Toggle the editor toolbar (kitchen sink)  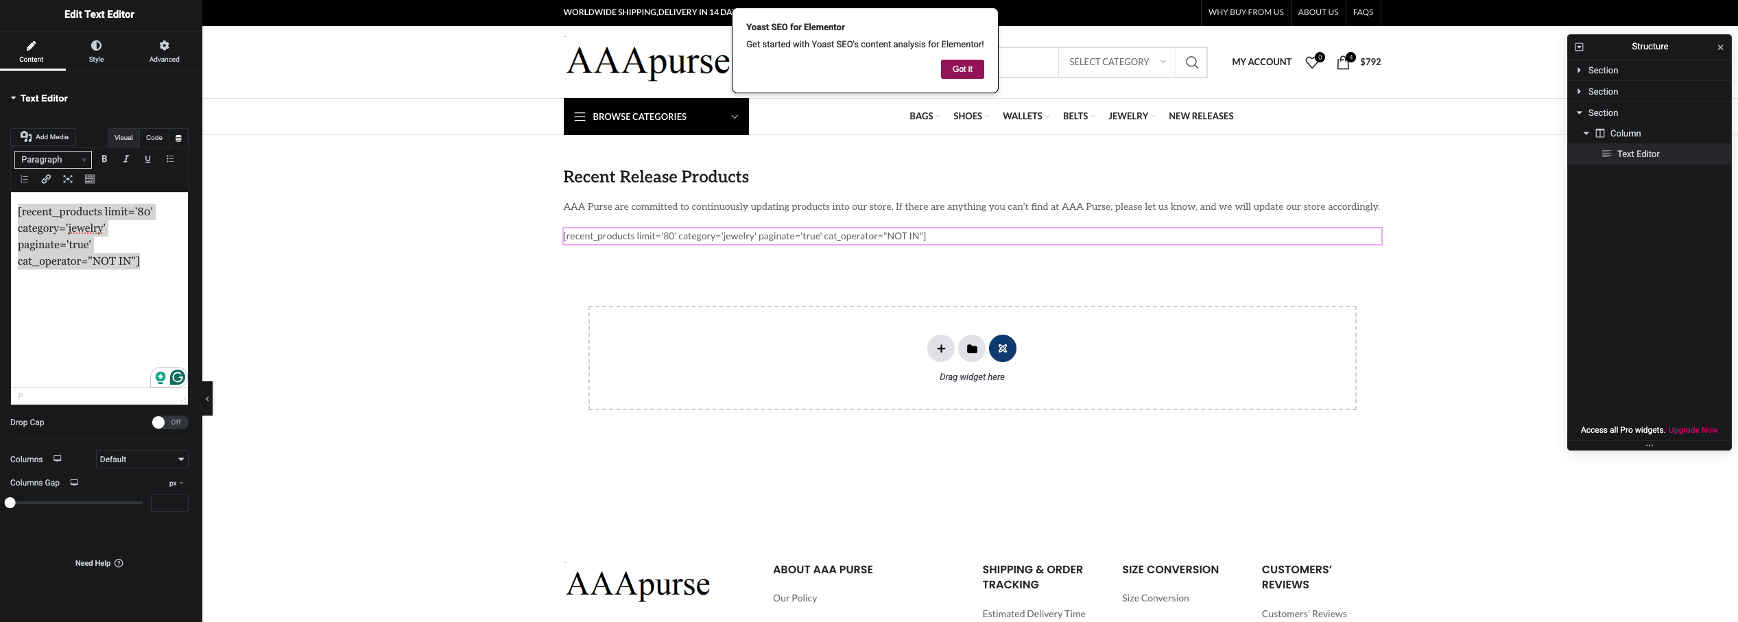[x=90, y=179]
